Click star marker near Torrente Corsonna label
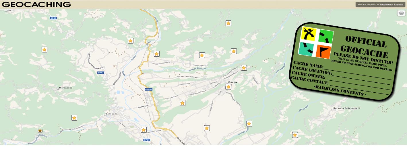The image size is (407, 155). 202,55
